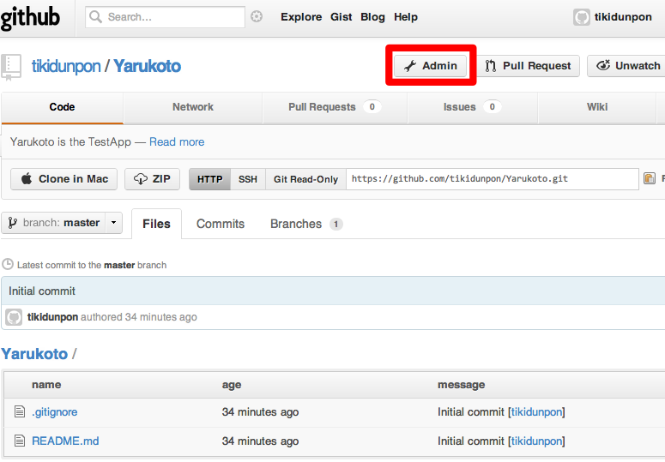Click .gitignore age '34 minutes ago'

[x=260, y=411]
